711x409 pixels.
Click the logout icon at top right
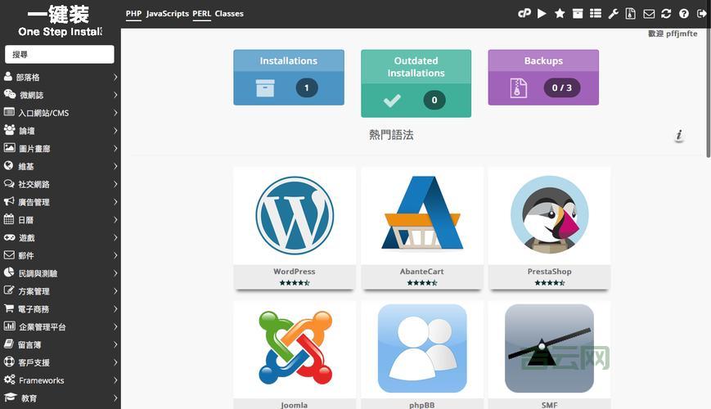701,14
